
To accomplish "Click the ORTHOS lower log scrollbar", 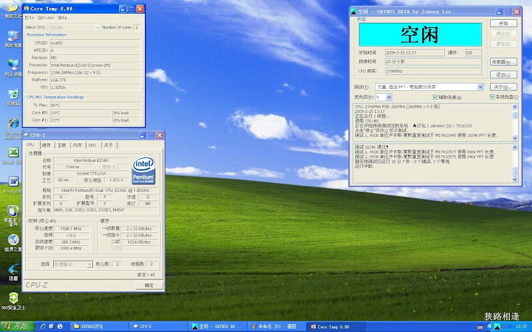I will click(514, 163).
